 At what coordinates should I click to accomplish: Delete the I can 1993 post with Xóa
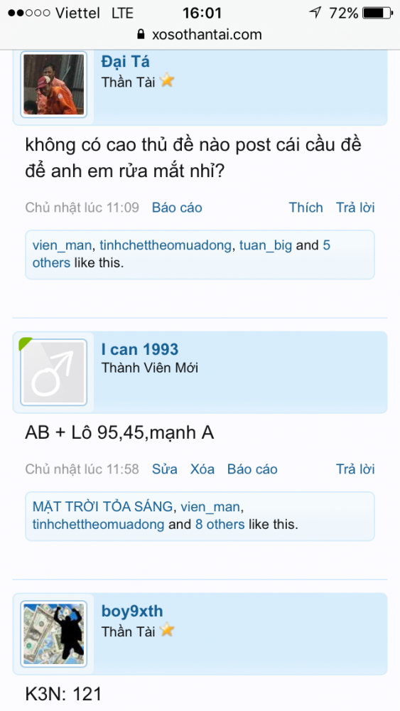(202, 469)
